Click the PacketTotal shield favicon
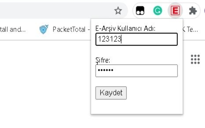 tap(44, 29)
